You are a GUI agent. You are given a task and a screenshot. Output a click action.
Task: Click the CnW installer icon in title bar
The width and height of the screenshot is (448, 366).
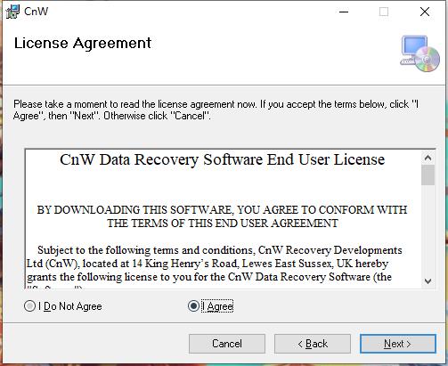coord(12,12)
